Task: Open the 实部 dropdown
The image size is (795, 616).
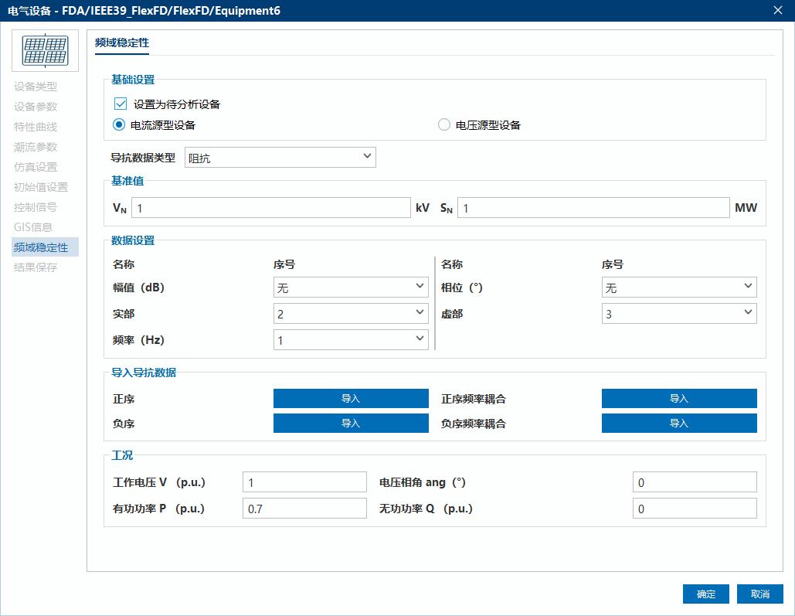Action: pyautogui.click(x=351, y=312)
